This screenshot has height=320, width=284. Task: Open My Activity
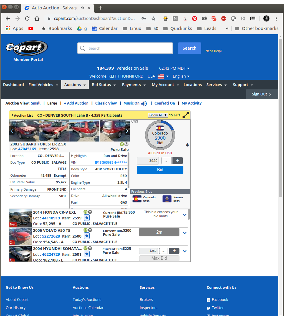pyautogui.click(x=192, y=103)
